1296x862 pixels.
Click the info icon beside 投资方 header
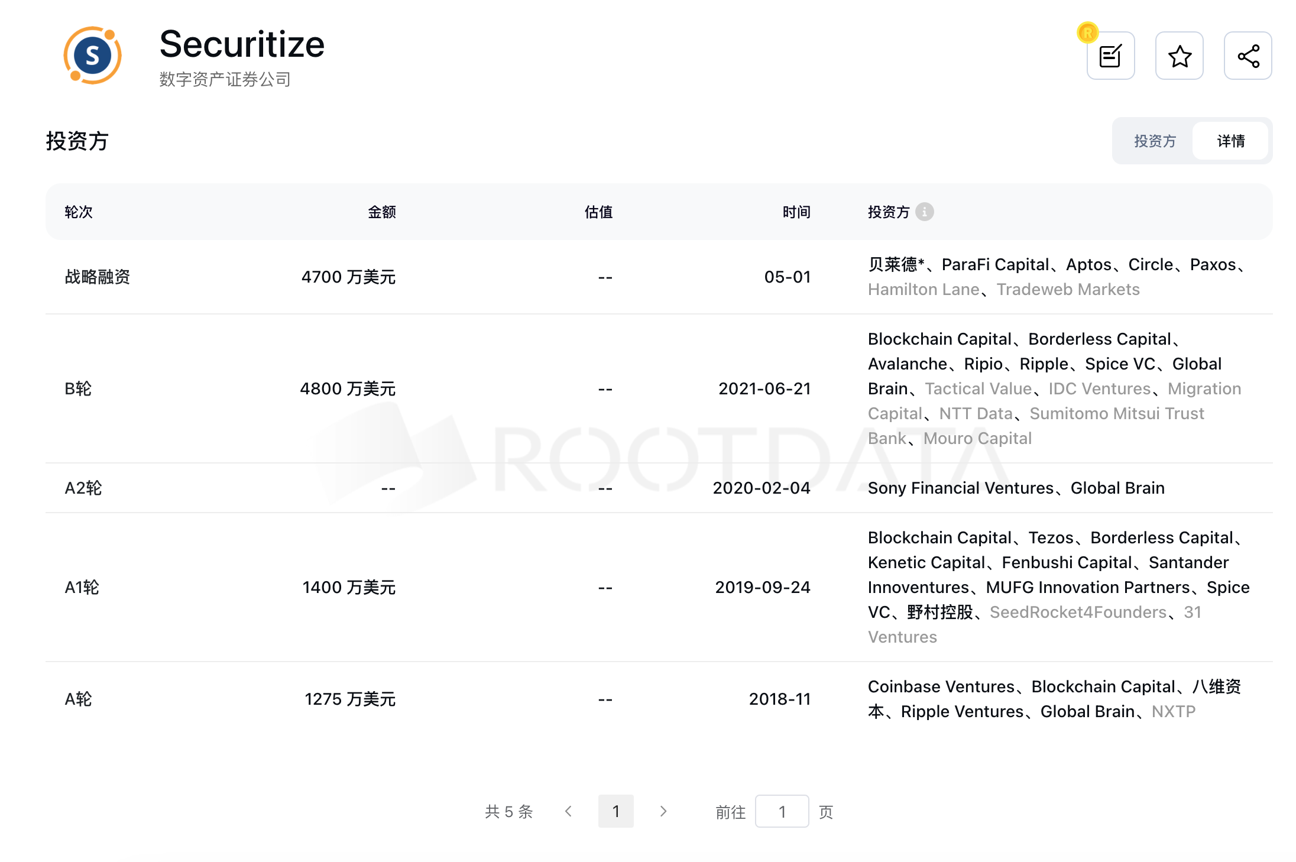924,212
